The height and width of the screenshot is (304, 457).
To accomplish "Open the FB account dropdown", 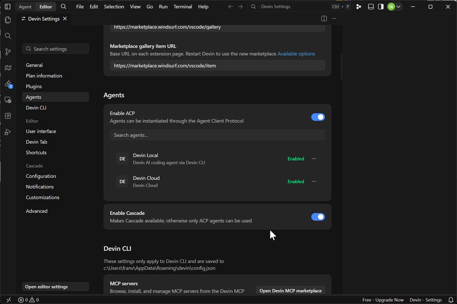I will (394, 6).
